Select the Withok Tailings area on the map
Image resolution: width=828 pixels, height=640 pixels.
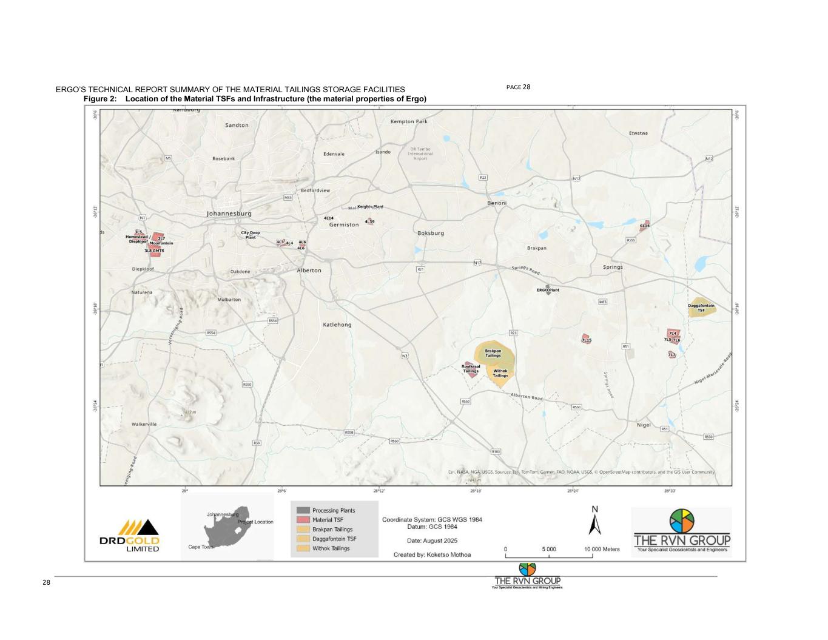[x=500, y=373]
